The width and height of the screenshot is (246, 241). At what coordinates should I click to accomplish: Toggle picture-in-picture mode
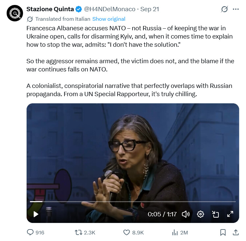[215, 214]
